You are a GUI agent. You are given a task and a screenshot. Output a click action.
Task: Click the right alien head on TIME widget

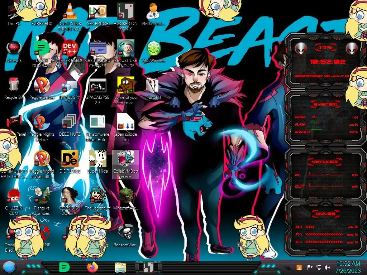click(352, 49)
